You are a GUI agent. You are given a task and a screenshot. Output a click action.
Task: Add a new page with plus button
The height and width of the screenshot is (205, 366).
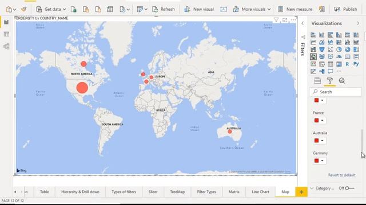(x=301, y=192)
